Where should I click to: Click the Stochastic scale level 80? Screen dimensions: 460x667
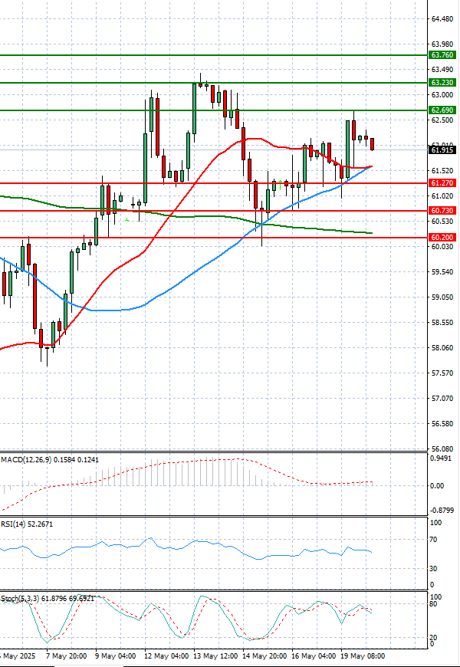(434, 604)
